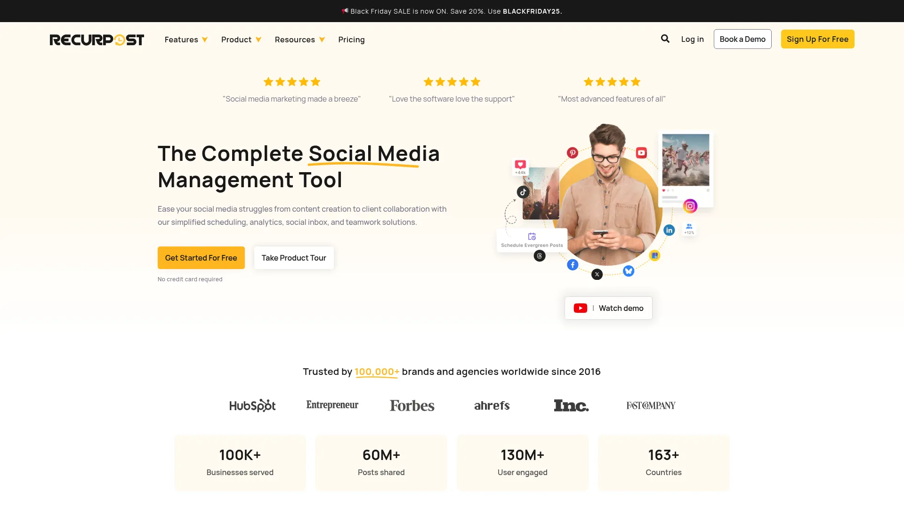Screen dimensions: 904x508
Task: Open the 100,000+ brands link
Action: coord(377,371)
